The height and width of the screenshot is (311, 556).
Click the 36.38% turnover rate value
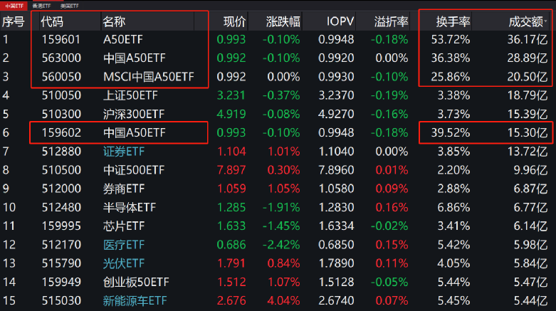tap(451, 58)
